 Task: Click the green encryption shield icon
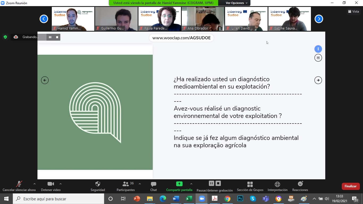point(5,37)
